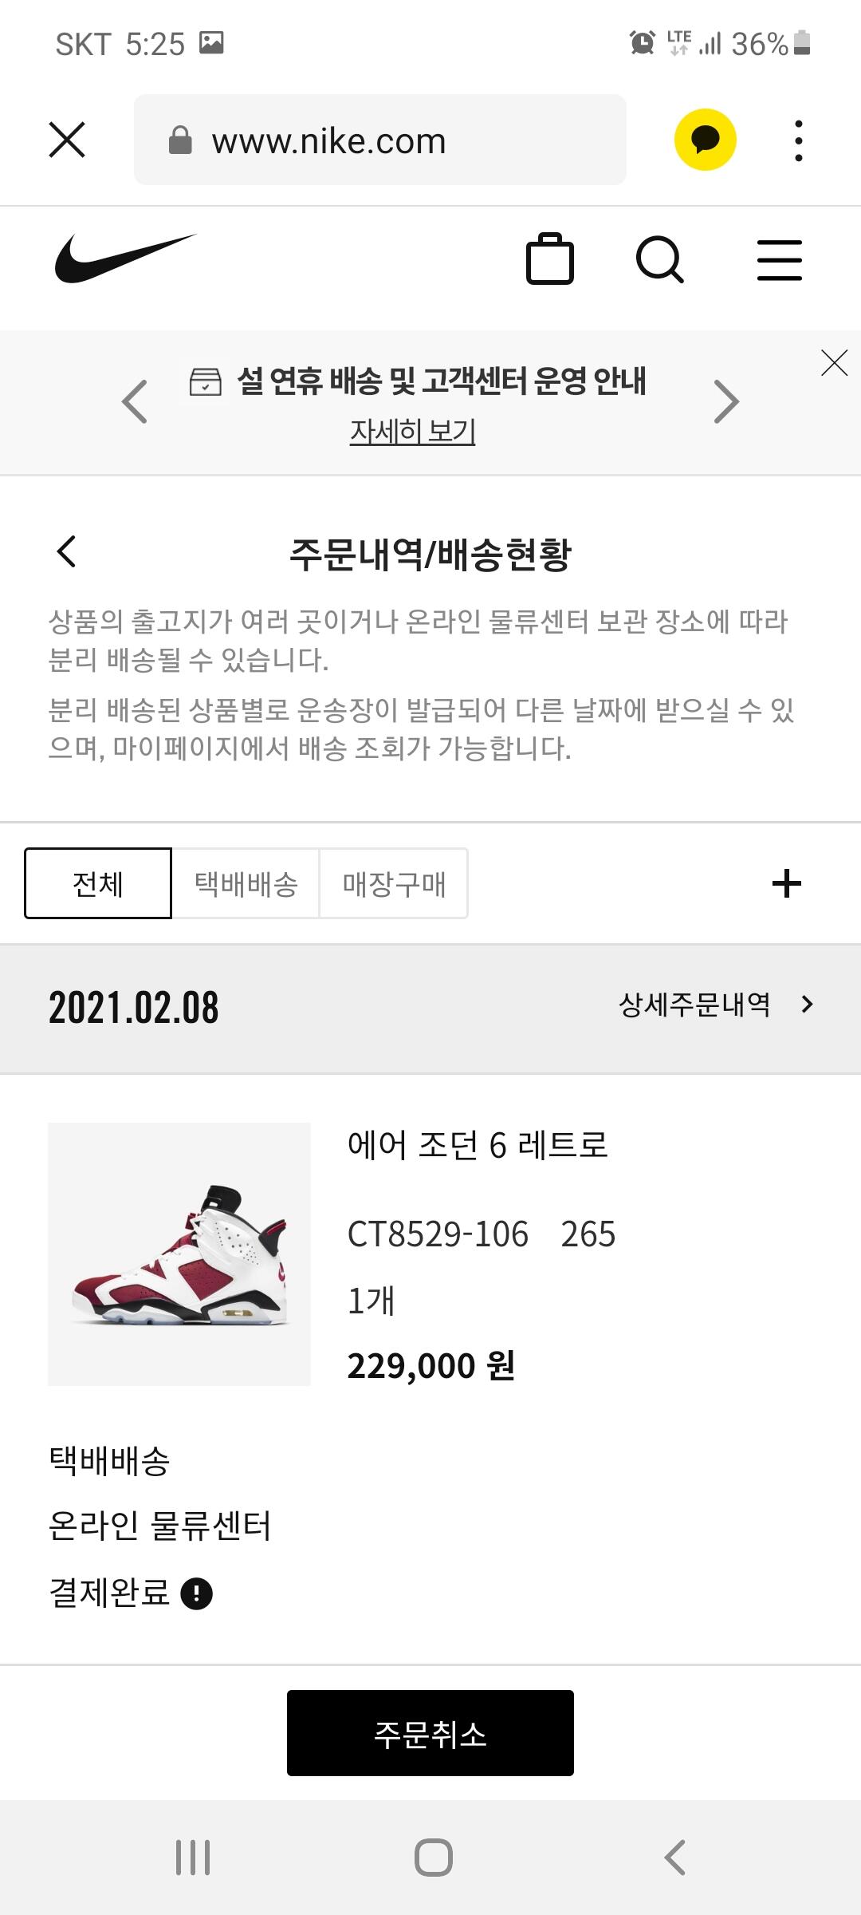Switch to the 택배배송 tab
Viewport: 861px width, 1915px height.
click(x=246, y=883)
